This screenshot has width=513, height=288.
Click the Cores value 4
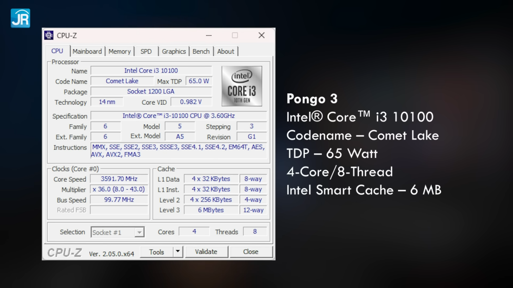[x=194, y=232]
